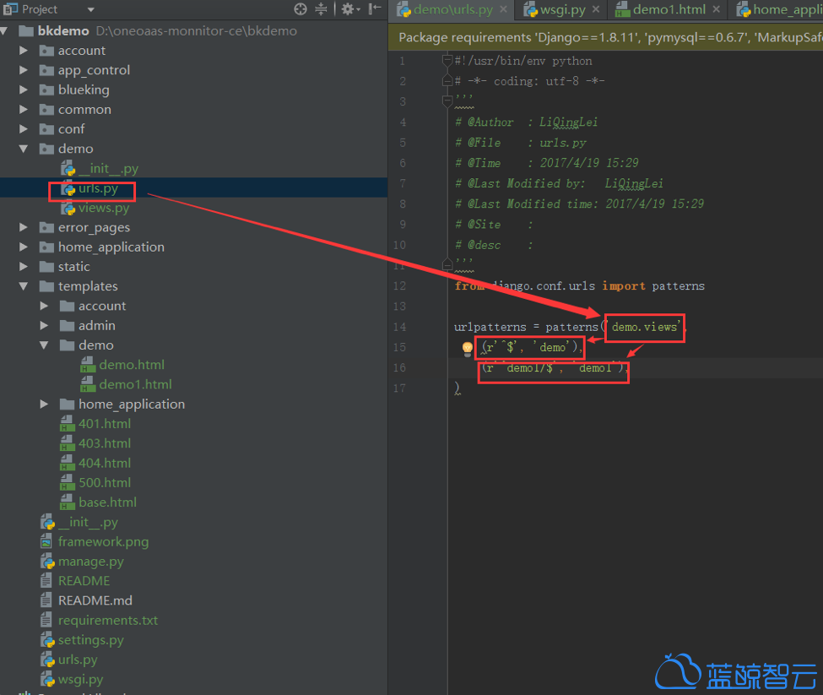Click the word 'patterns' in import line 12

click(x=678, y=286)
